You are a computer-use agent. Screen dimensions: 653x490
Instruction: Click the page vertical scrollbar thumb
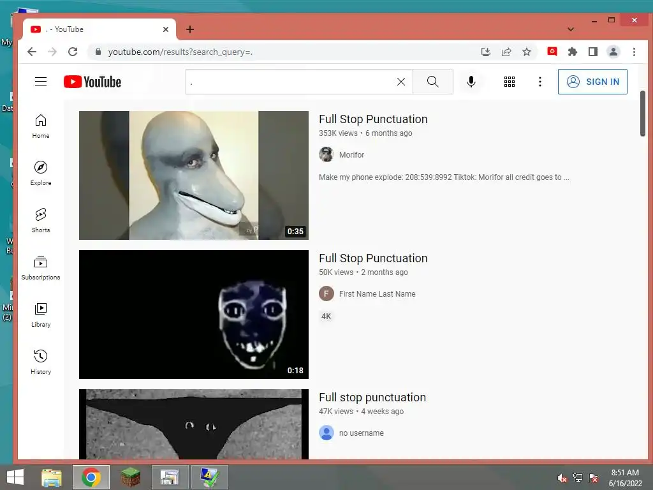[643, 114]
